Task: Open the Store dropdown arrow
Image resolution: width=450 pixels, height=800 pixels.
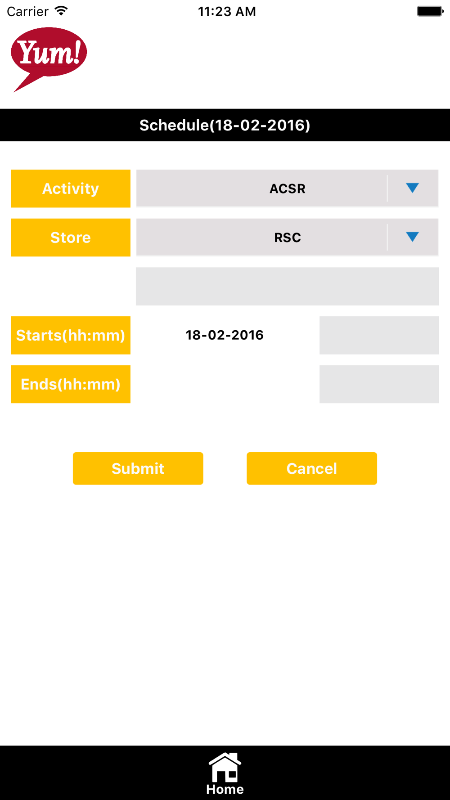Action: pos(412,237)
